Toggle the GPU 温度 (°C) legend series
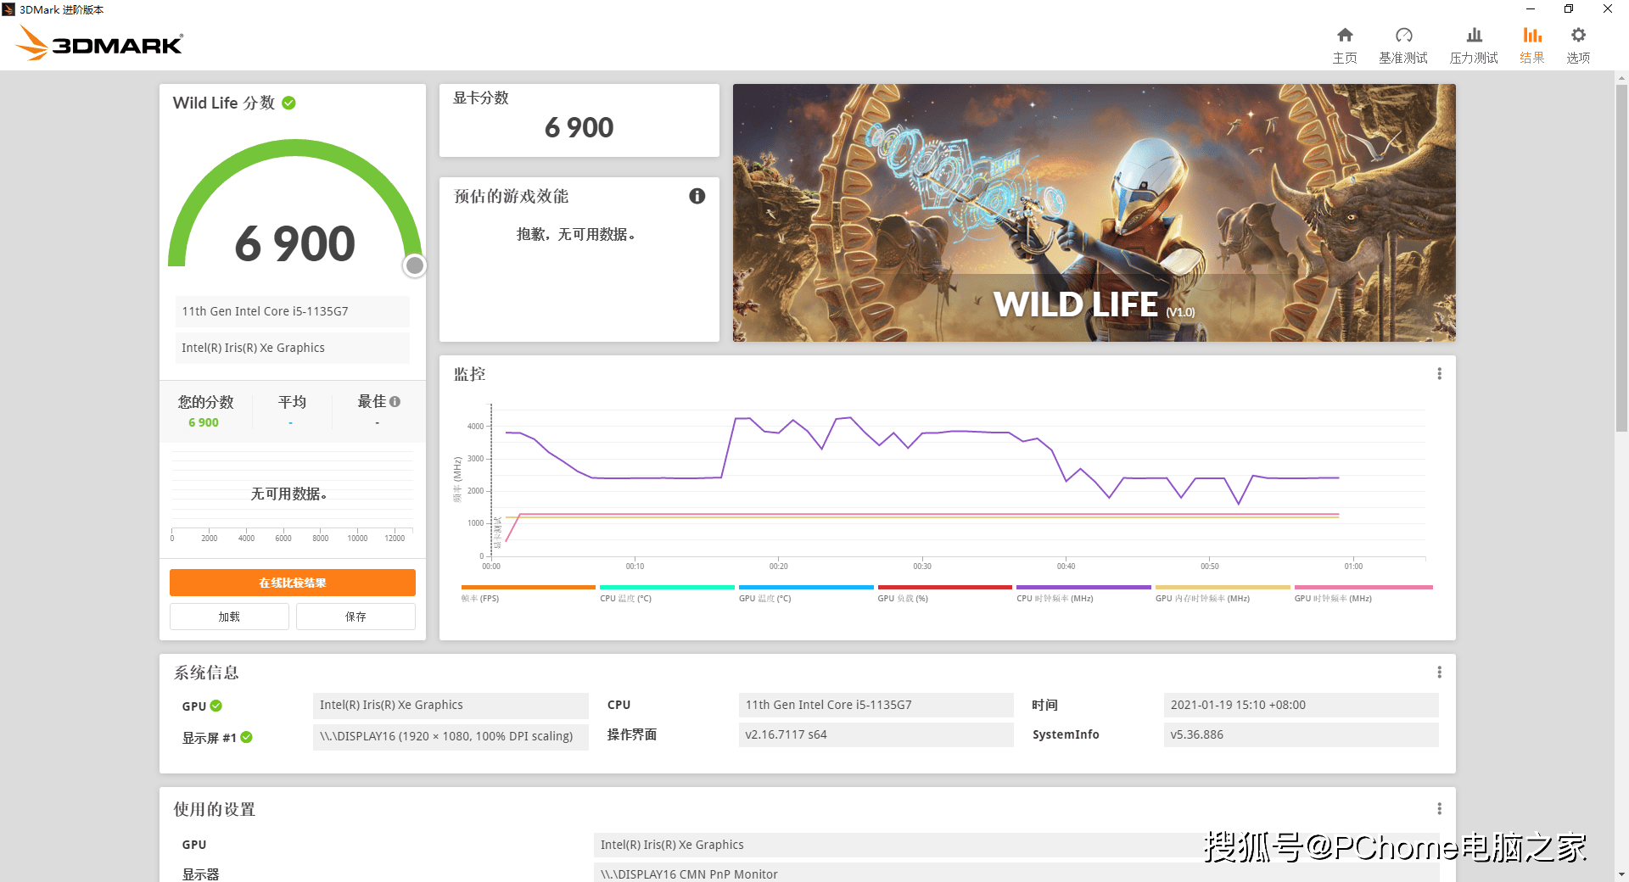 click(x=806, y=593)
